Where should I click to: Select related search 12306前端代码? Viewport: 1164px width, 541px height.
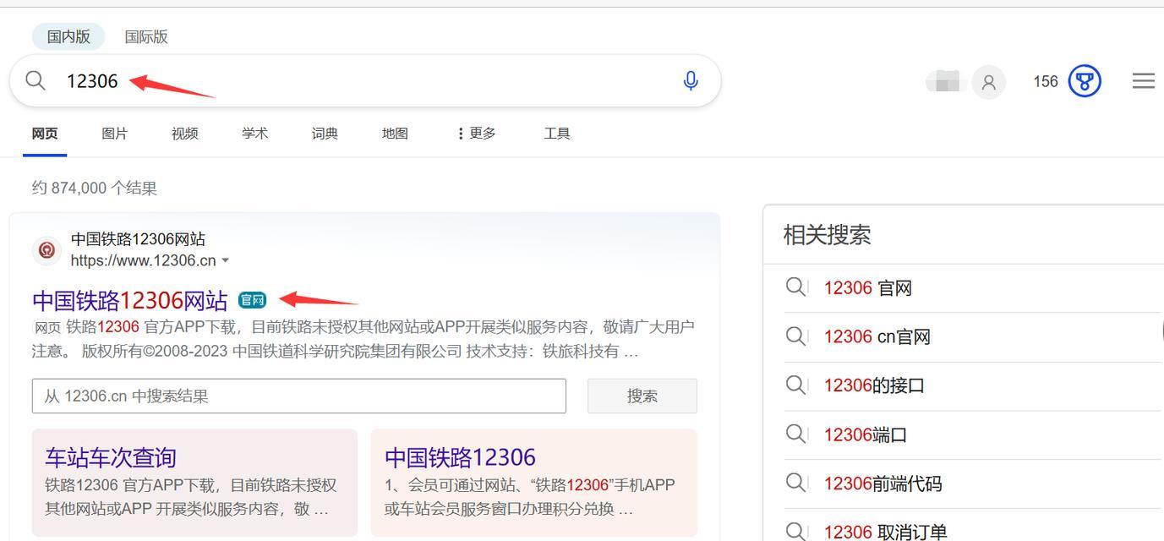pyautogui.click(x=883, y=484)
